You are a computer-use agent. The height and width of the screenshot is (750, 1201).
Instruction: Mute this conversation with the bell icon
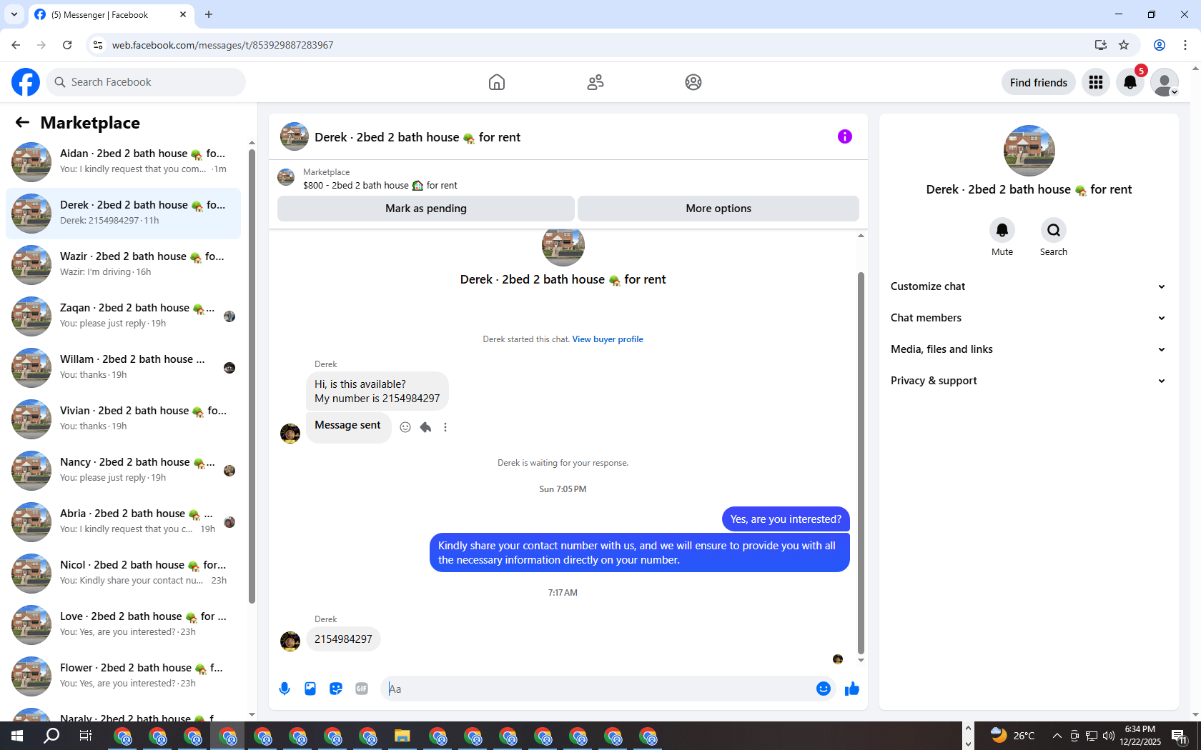1002,230
